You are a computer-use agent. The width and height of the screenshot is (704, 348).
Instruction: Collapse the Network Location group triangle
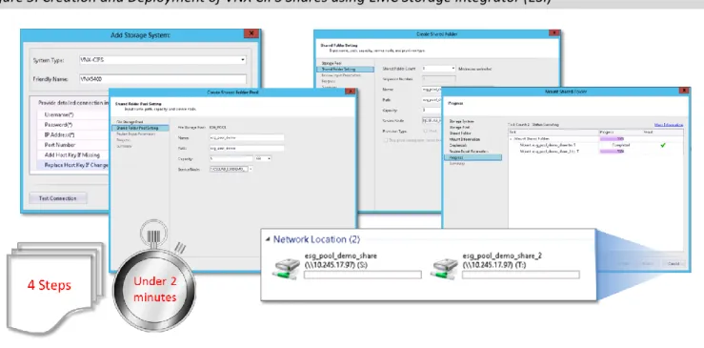[x=268, y=239]
